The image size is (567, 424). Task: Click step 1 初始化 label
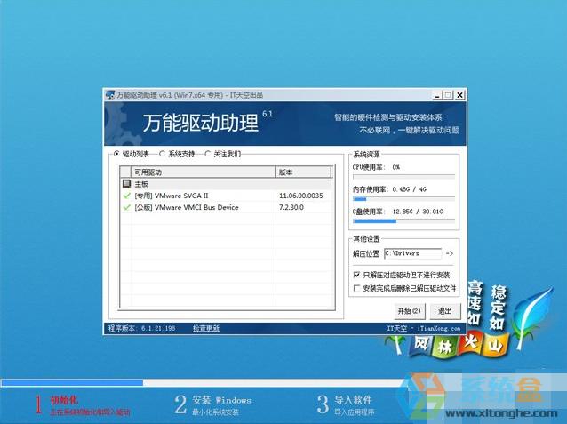point(64,400)
